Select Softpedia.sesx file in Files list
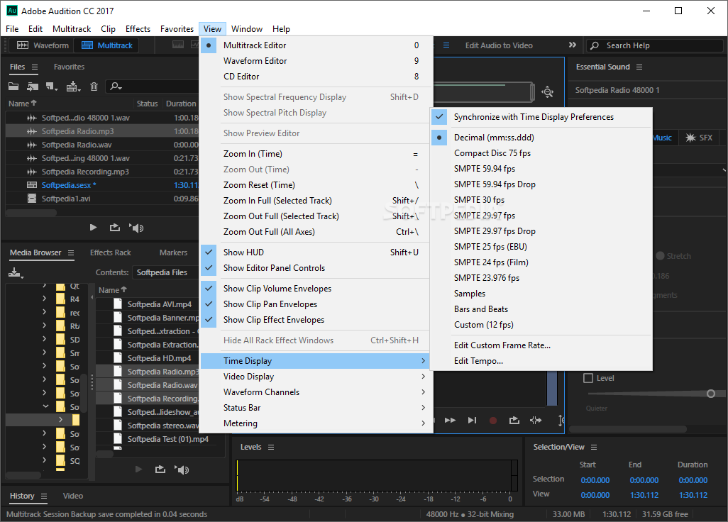The image size is (728, 522). point(101,185)
